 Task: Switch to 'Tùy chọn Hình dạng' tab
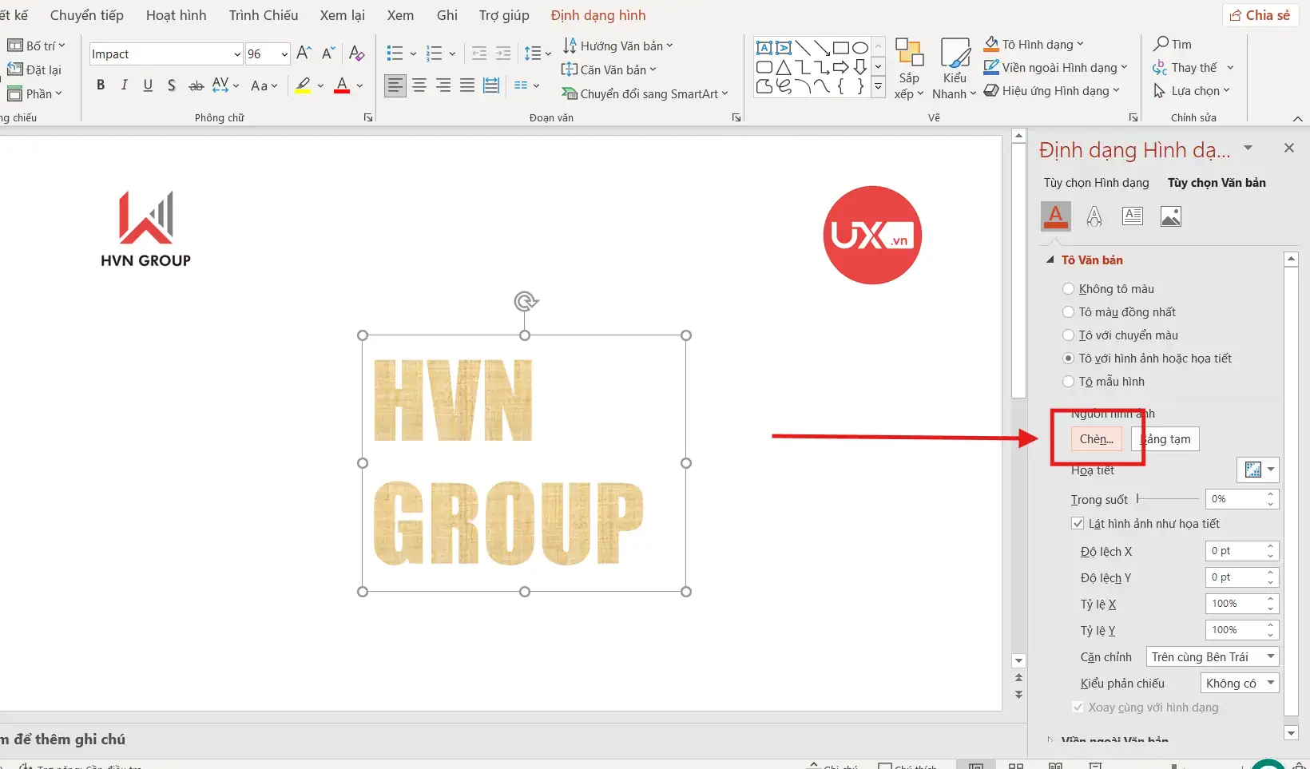[x=1096, y=183]
